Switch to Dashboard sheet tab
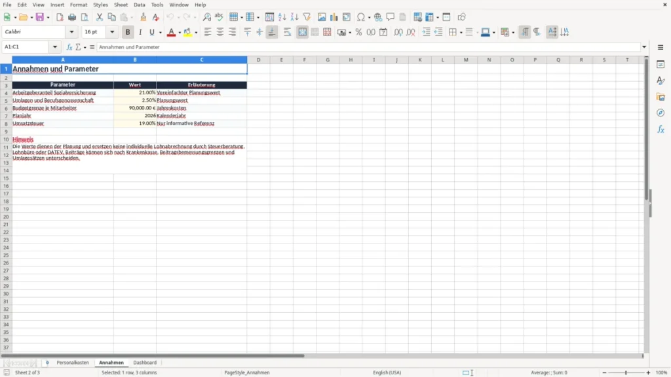Image resolution: width=671 pixels, height=377 pixels. point(145,363)
